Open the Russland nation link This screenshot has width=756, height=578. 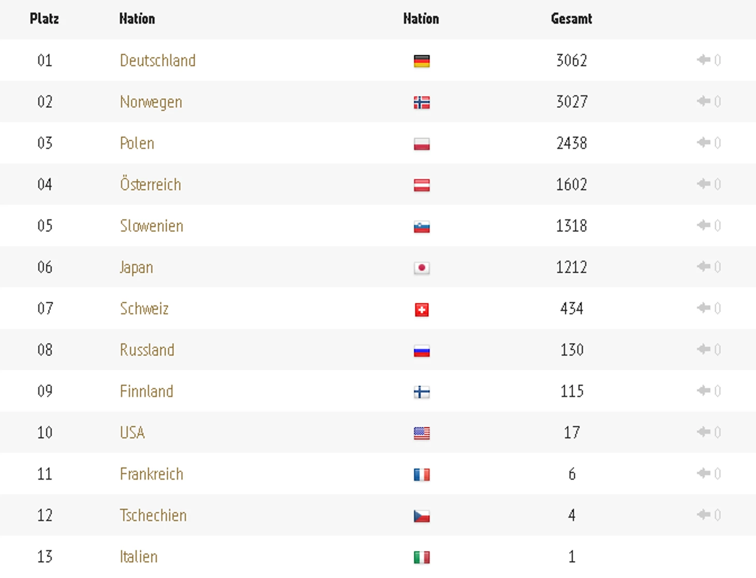(x=147, y=350)
